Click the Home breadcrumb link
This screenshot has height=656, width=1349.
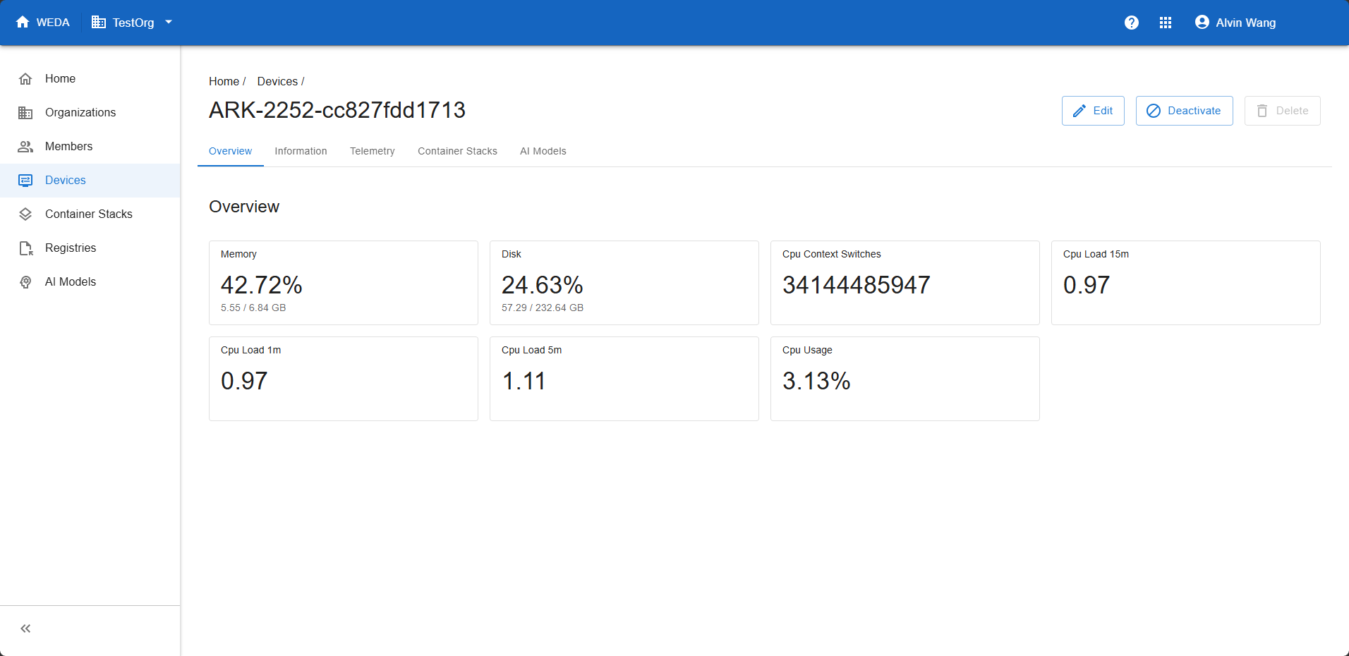point(224,82)
